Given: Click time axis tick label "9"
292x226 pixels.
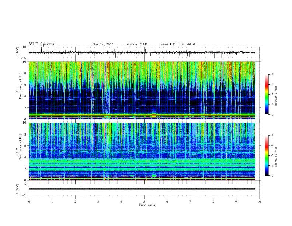Looking at the screenshot, I should click(x=236, y=202).
